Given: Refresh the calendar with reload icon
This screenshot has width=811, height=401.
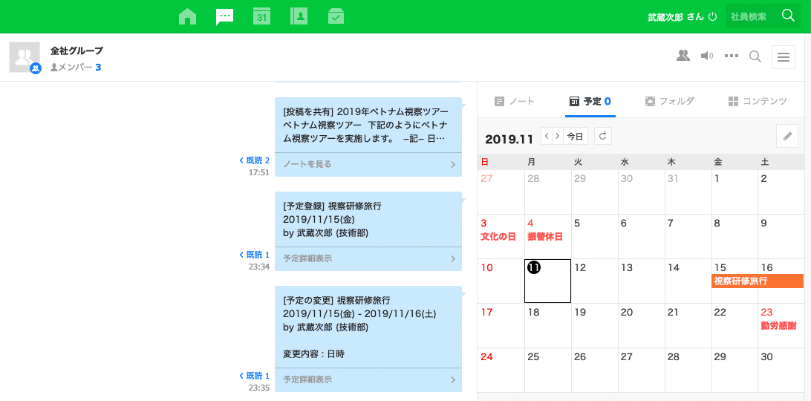Looking at the screenshot, I should pyautogui.click(x=603, y=136).
